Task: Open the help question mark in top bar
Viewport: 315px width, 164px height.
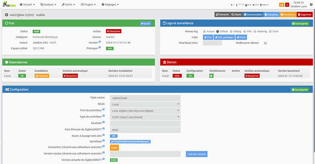Action: tap(311, 5)
